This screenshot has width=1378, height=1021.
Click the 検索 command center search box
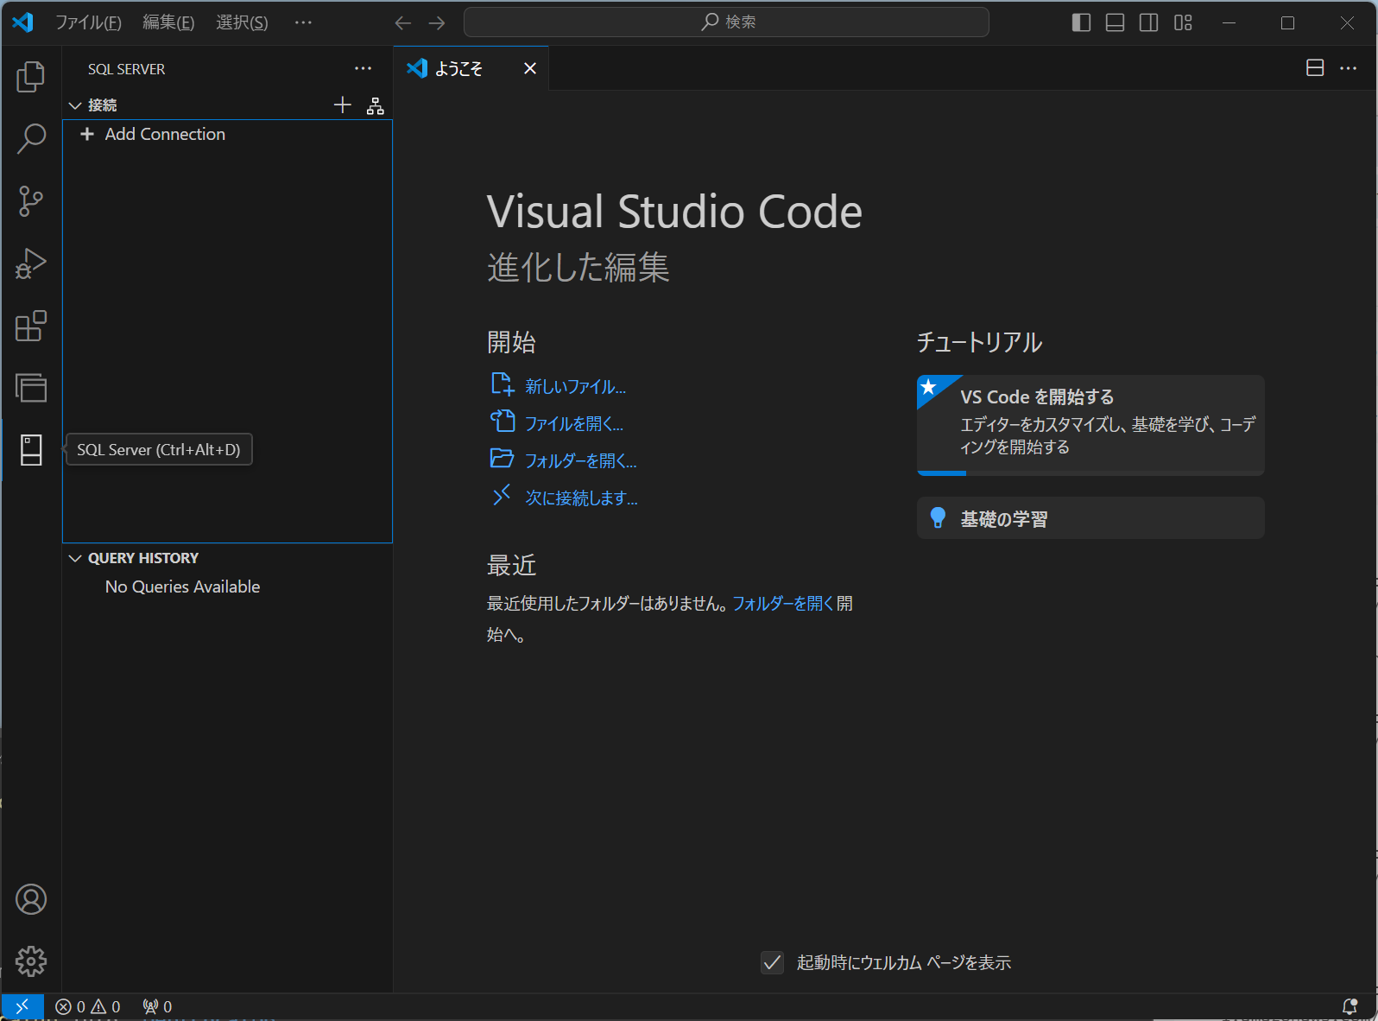coord(726,22)
